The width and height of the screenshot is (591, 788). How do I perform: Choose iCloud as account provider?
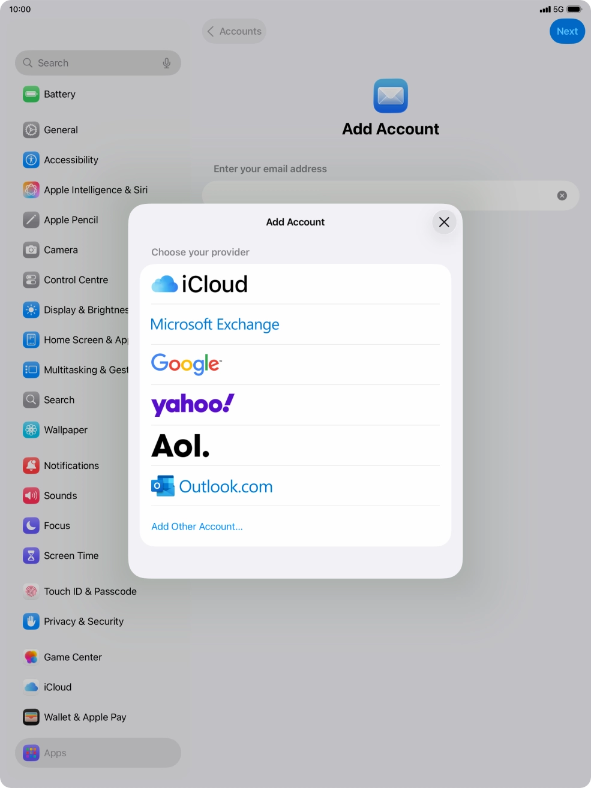click(295, 284)
